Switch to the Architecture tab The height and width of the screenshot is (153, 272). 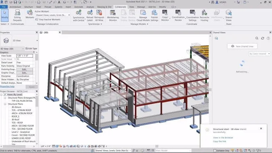[15, 7]
